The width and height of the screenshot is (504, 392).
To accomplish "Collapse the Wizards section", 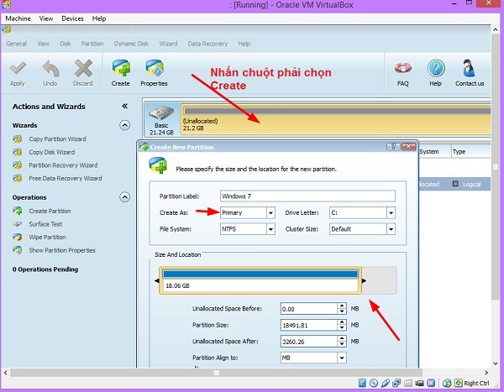I will [124, 125].
